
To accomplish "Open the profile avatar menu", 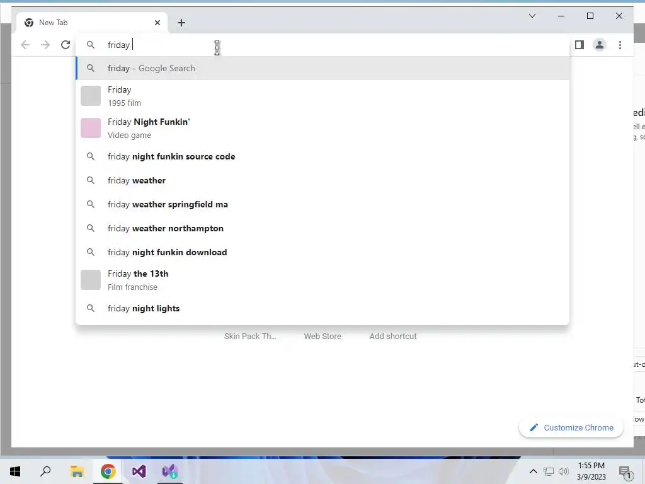I will click(600, 45).
